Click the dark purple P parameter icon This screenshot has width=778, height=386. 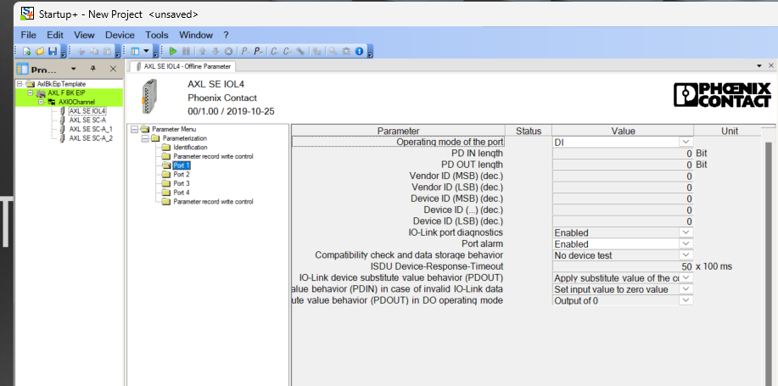[258, 51]
